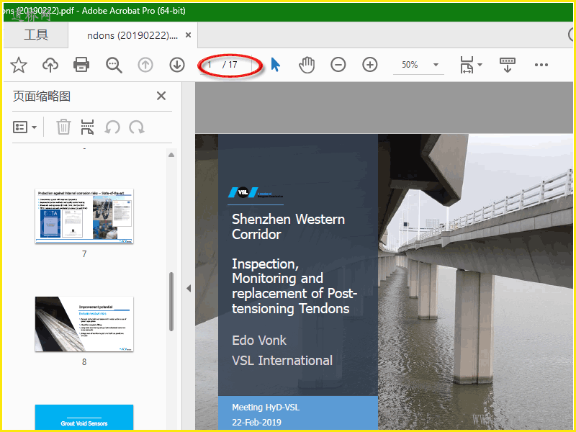Click 'Edo Vonk' author text
576x432 pixels.
click(259, 340)
